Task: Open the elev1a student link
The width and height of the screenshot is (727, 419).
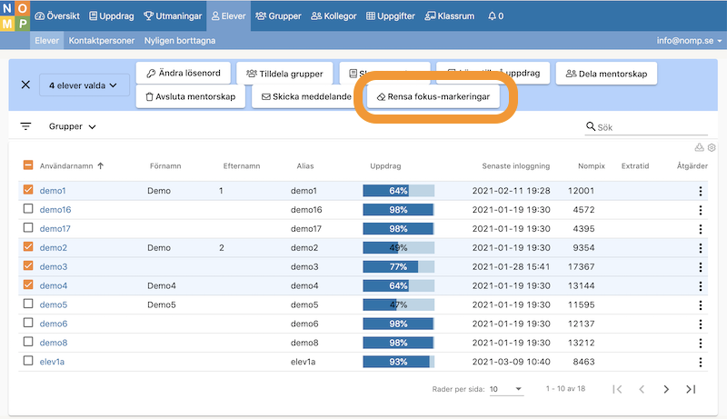Action: (x=52, y=362)
